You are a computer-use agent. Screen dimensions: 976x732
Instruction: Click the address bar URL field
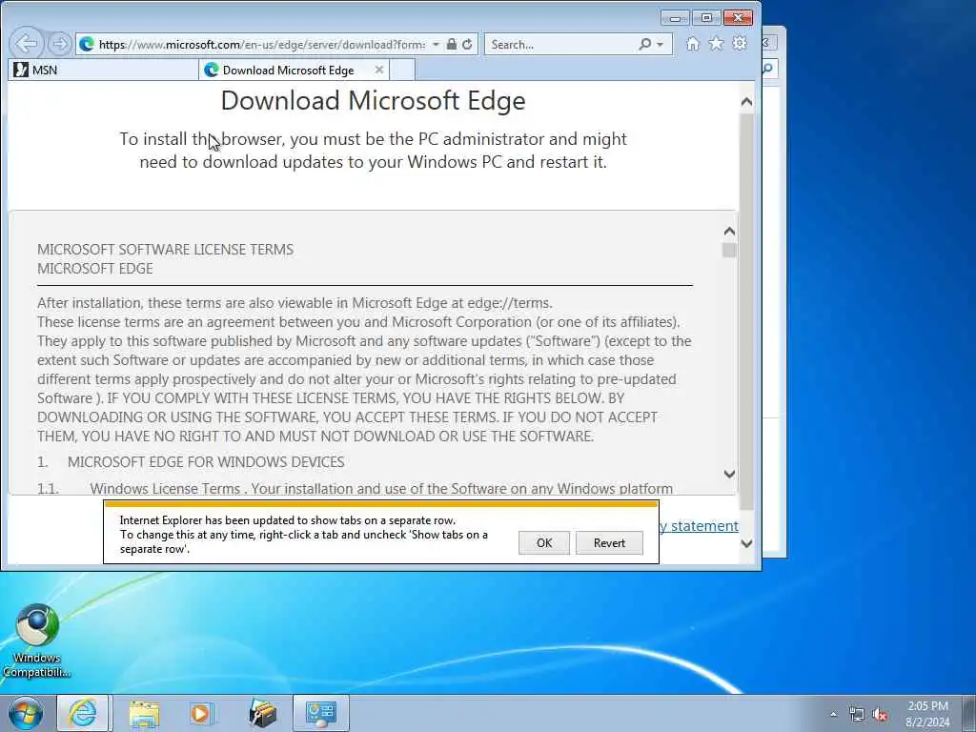262,44
